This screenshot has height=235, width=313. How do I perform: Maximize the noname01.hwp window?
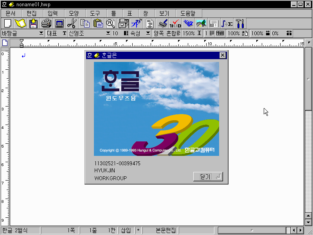[x=300, y=4]
